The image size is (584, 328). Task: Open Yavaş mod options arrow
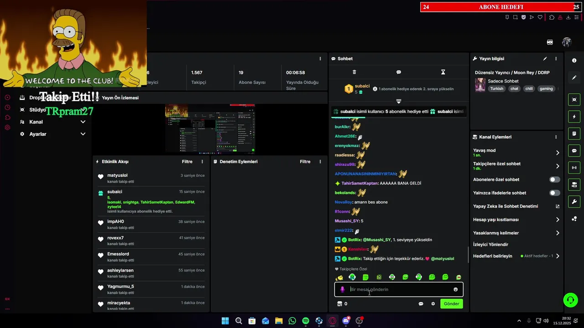coord(558,153)
